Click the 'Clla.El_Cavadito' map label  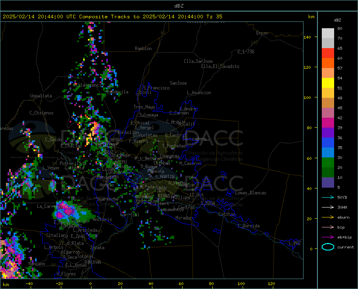[x=220, y=66]
